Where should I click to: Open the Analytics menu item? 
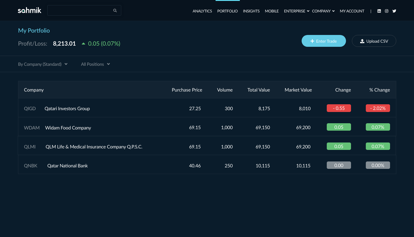202,11
